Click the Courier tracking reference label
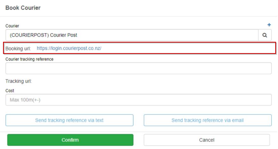This screenshot has height=149, width=278. 29,59
